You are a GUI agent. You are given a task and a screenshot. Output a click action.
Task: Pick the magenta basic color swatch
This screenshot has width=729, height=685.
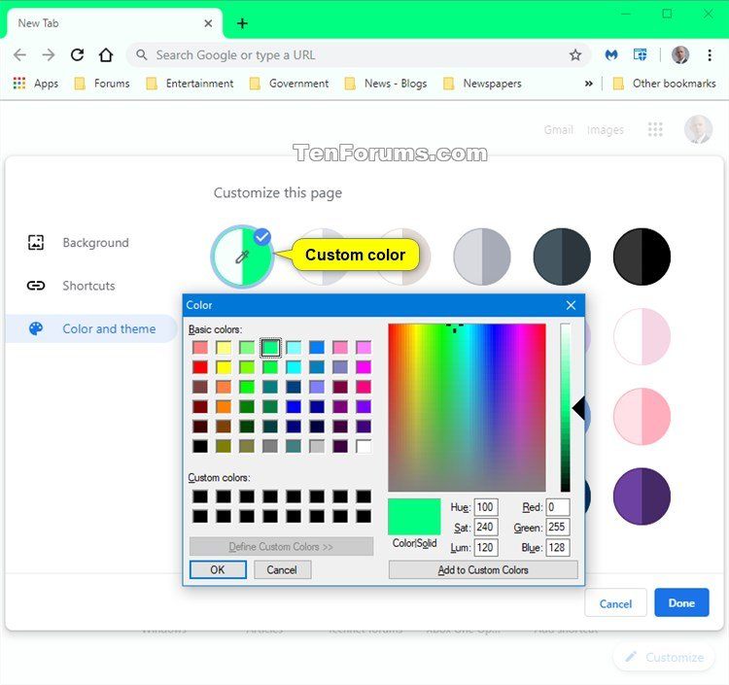coord(364,367)
